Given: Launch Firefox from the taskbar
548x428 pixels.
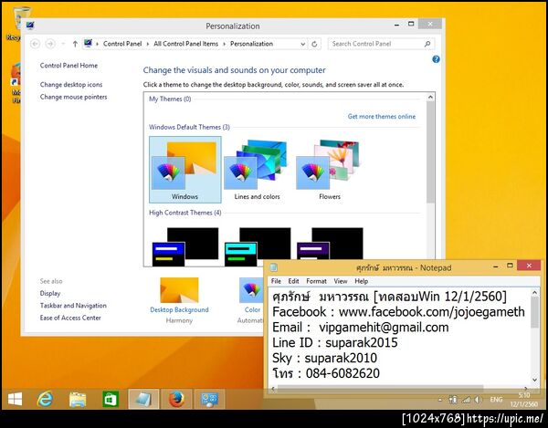Looking at the screenshot, I should coord(176,399).
